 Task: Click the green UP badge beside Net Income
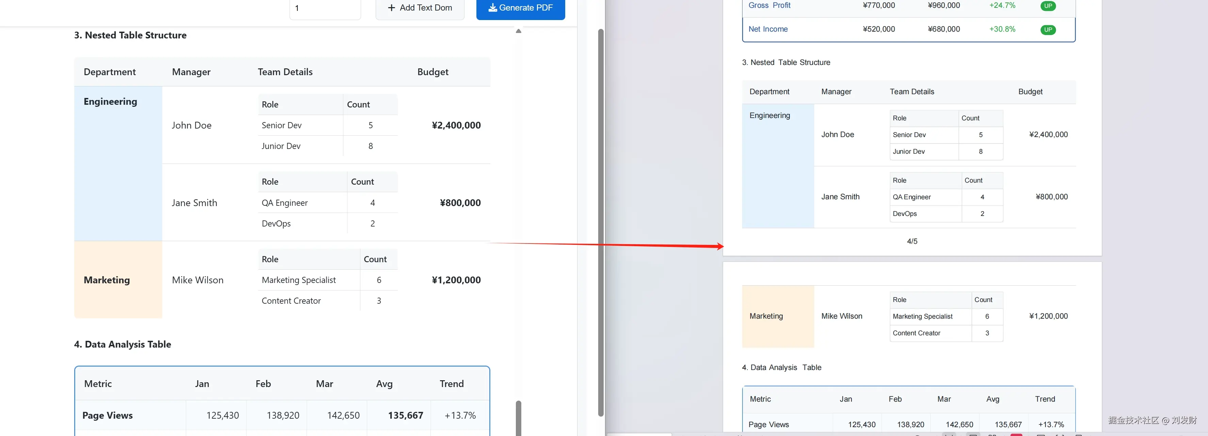tap(1048, 30)
